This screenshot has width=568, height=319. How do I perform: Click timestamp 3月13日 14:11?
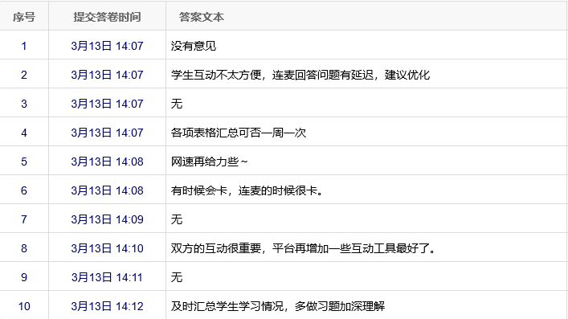(107, 278)
